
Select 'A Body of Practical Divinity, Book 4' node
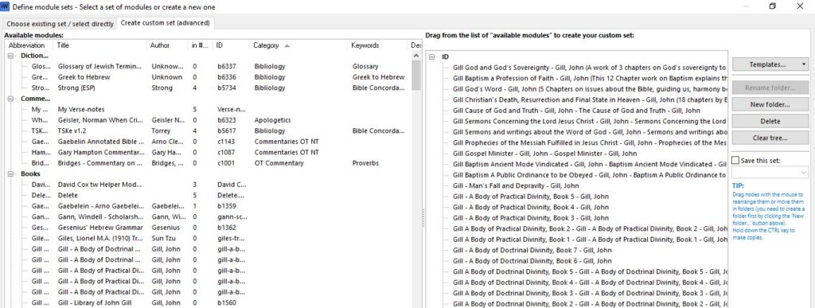(x=530, y=207)
